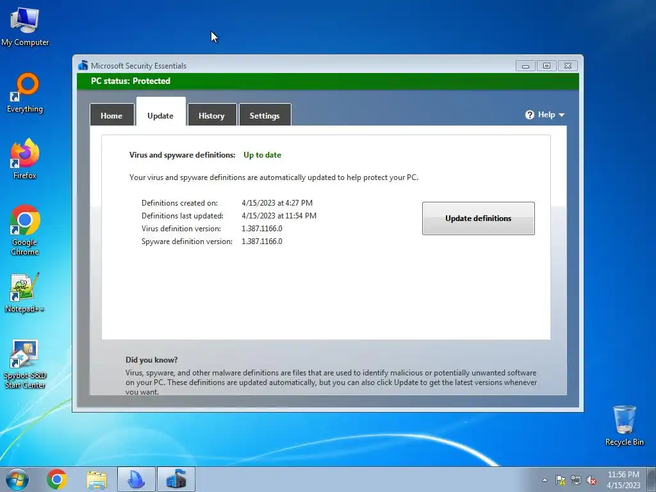The width and height of the screenshot is (656, 492).
Task: Open the clock showing 11:56 PM
Action: (623, 480)
